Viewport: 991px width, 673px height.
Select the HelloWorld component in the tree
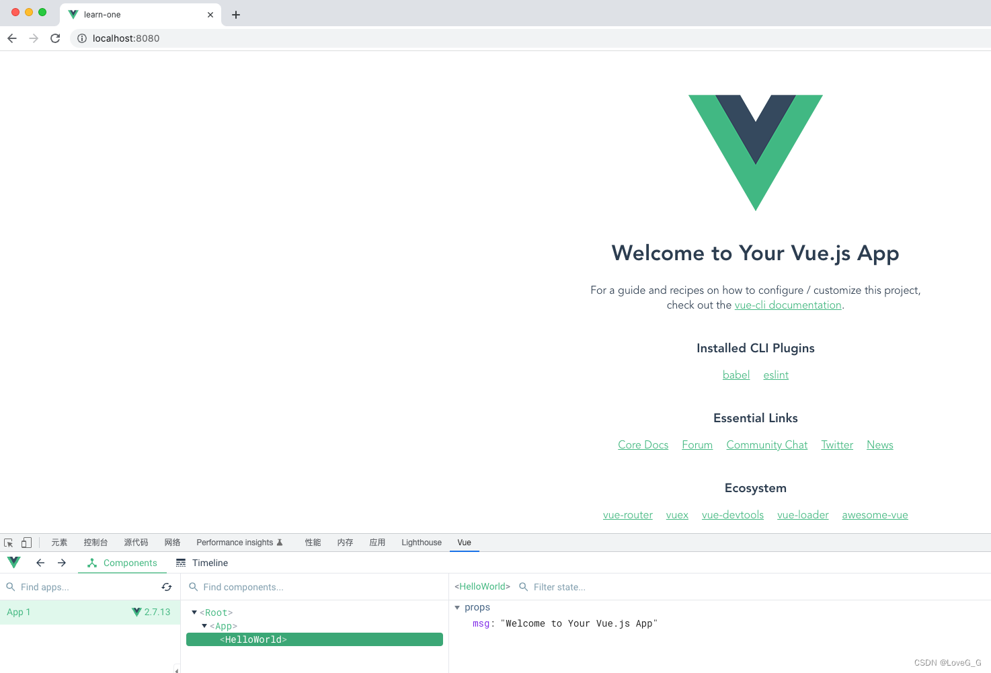tap(253, 639)
